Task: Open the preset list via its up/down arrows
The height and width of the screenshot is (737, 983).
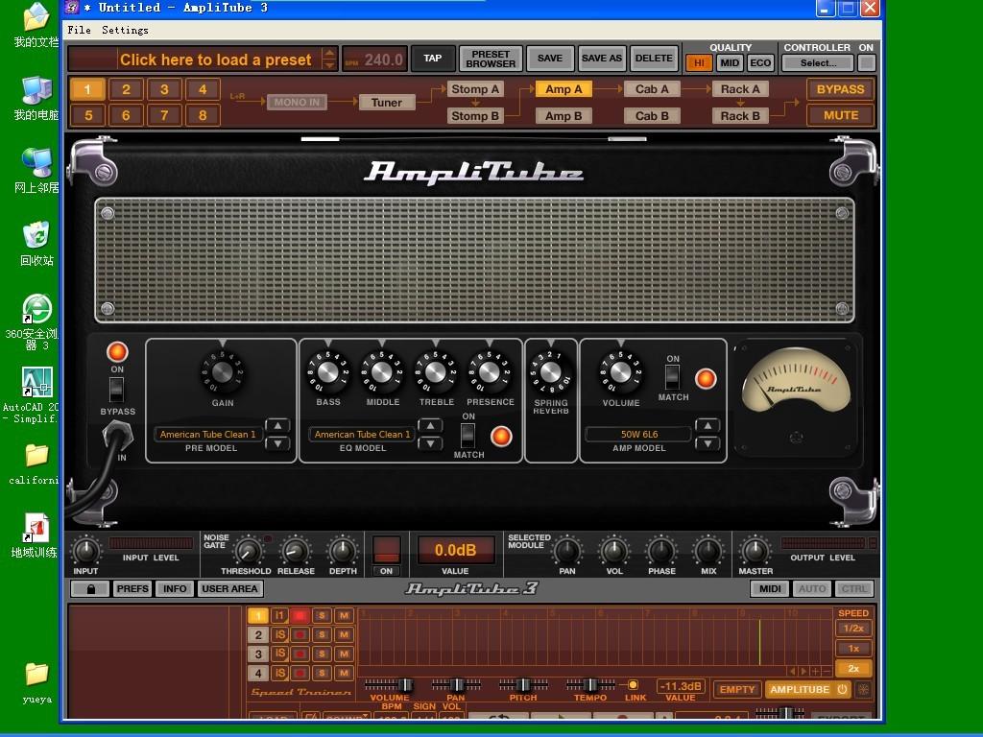Action: [x=329, y=59]
